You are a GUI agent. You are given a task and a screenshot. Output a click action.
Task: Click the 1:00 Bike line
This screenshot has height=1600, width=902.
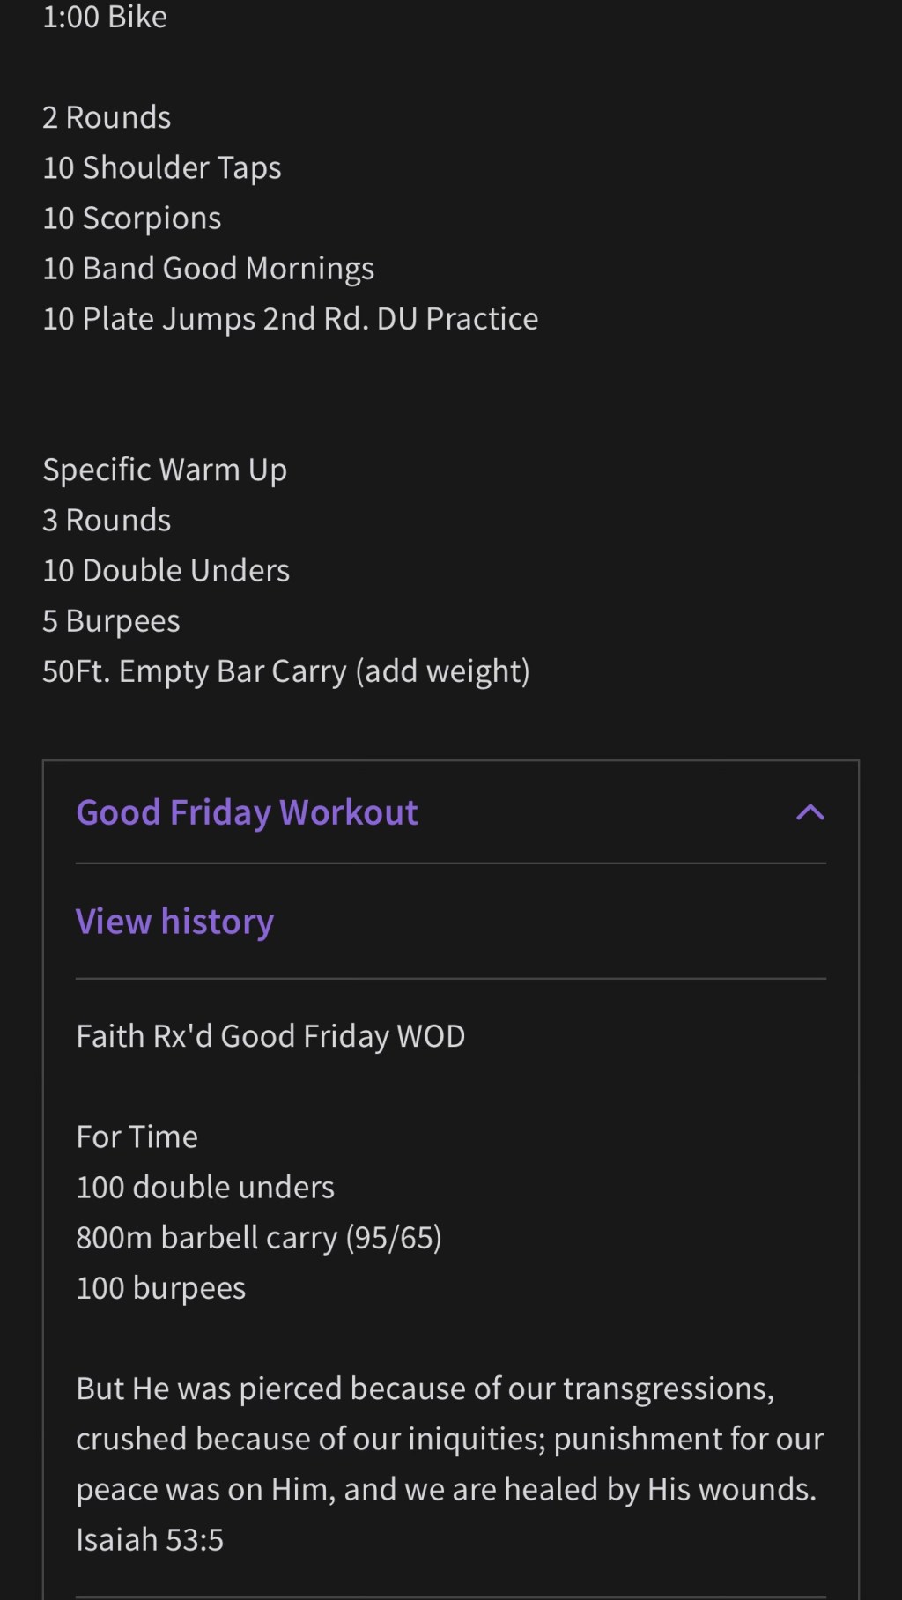point(105,17)
